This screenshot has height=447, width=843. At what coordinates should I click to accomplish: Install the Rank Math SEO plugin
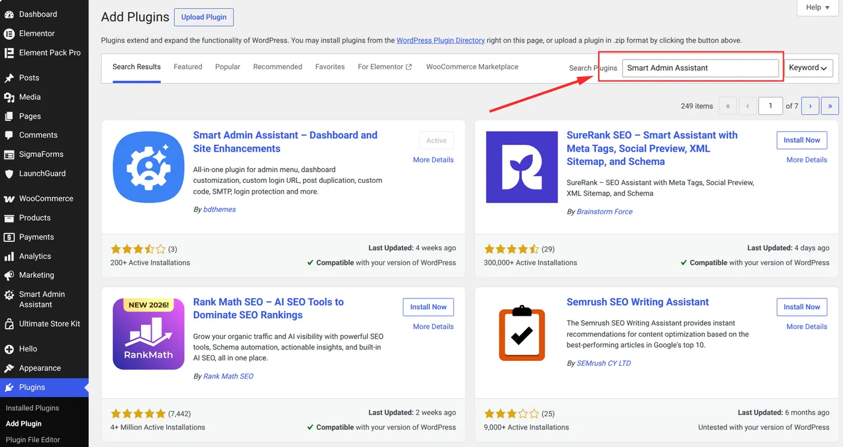click(428, 307)
